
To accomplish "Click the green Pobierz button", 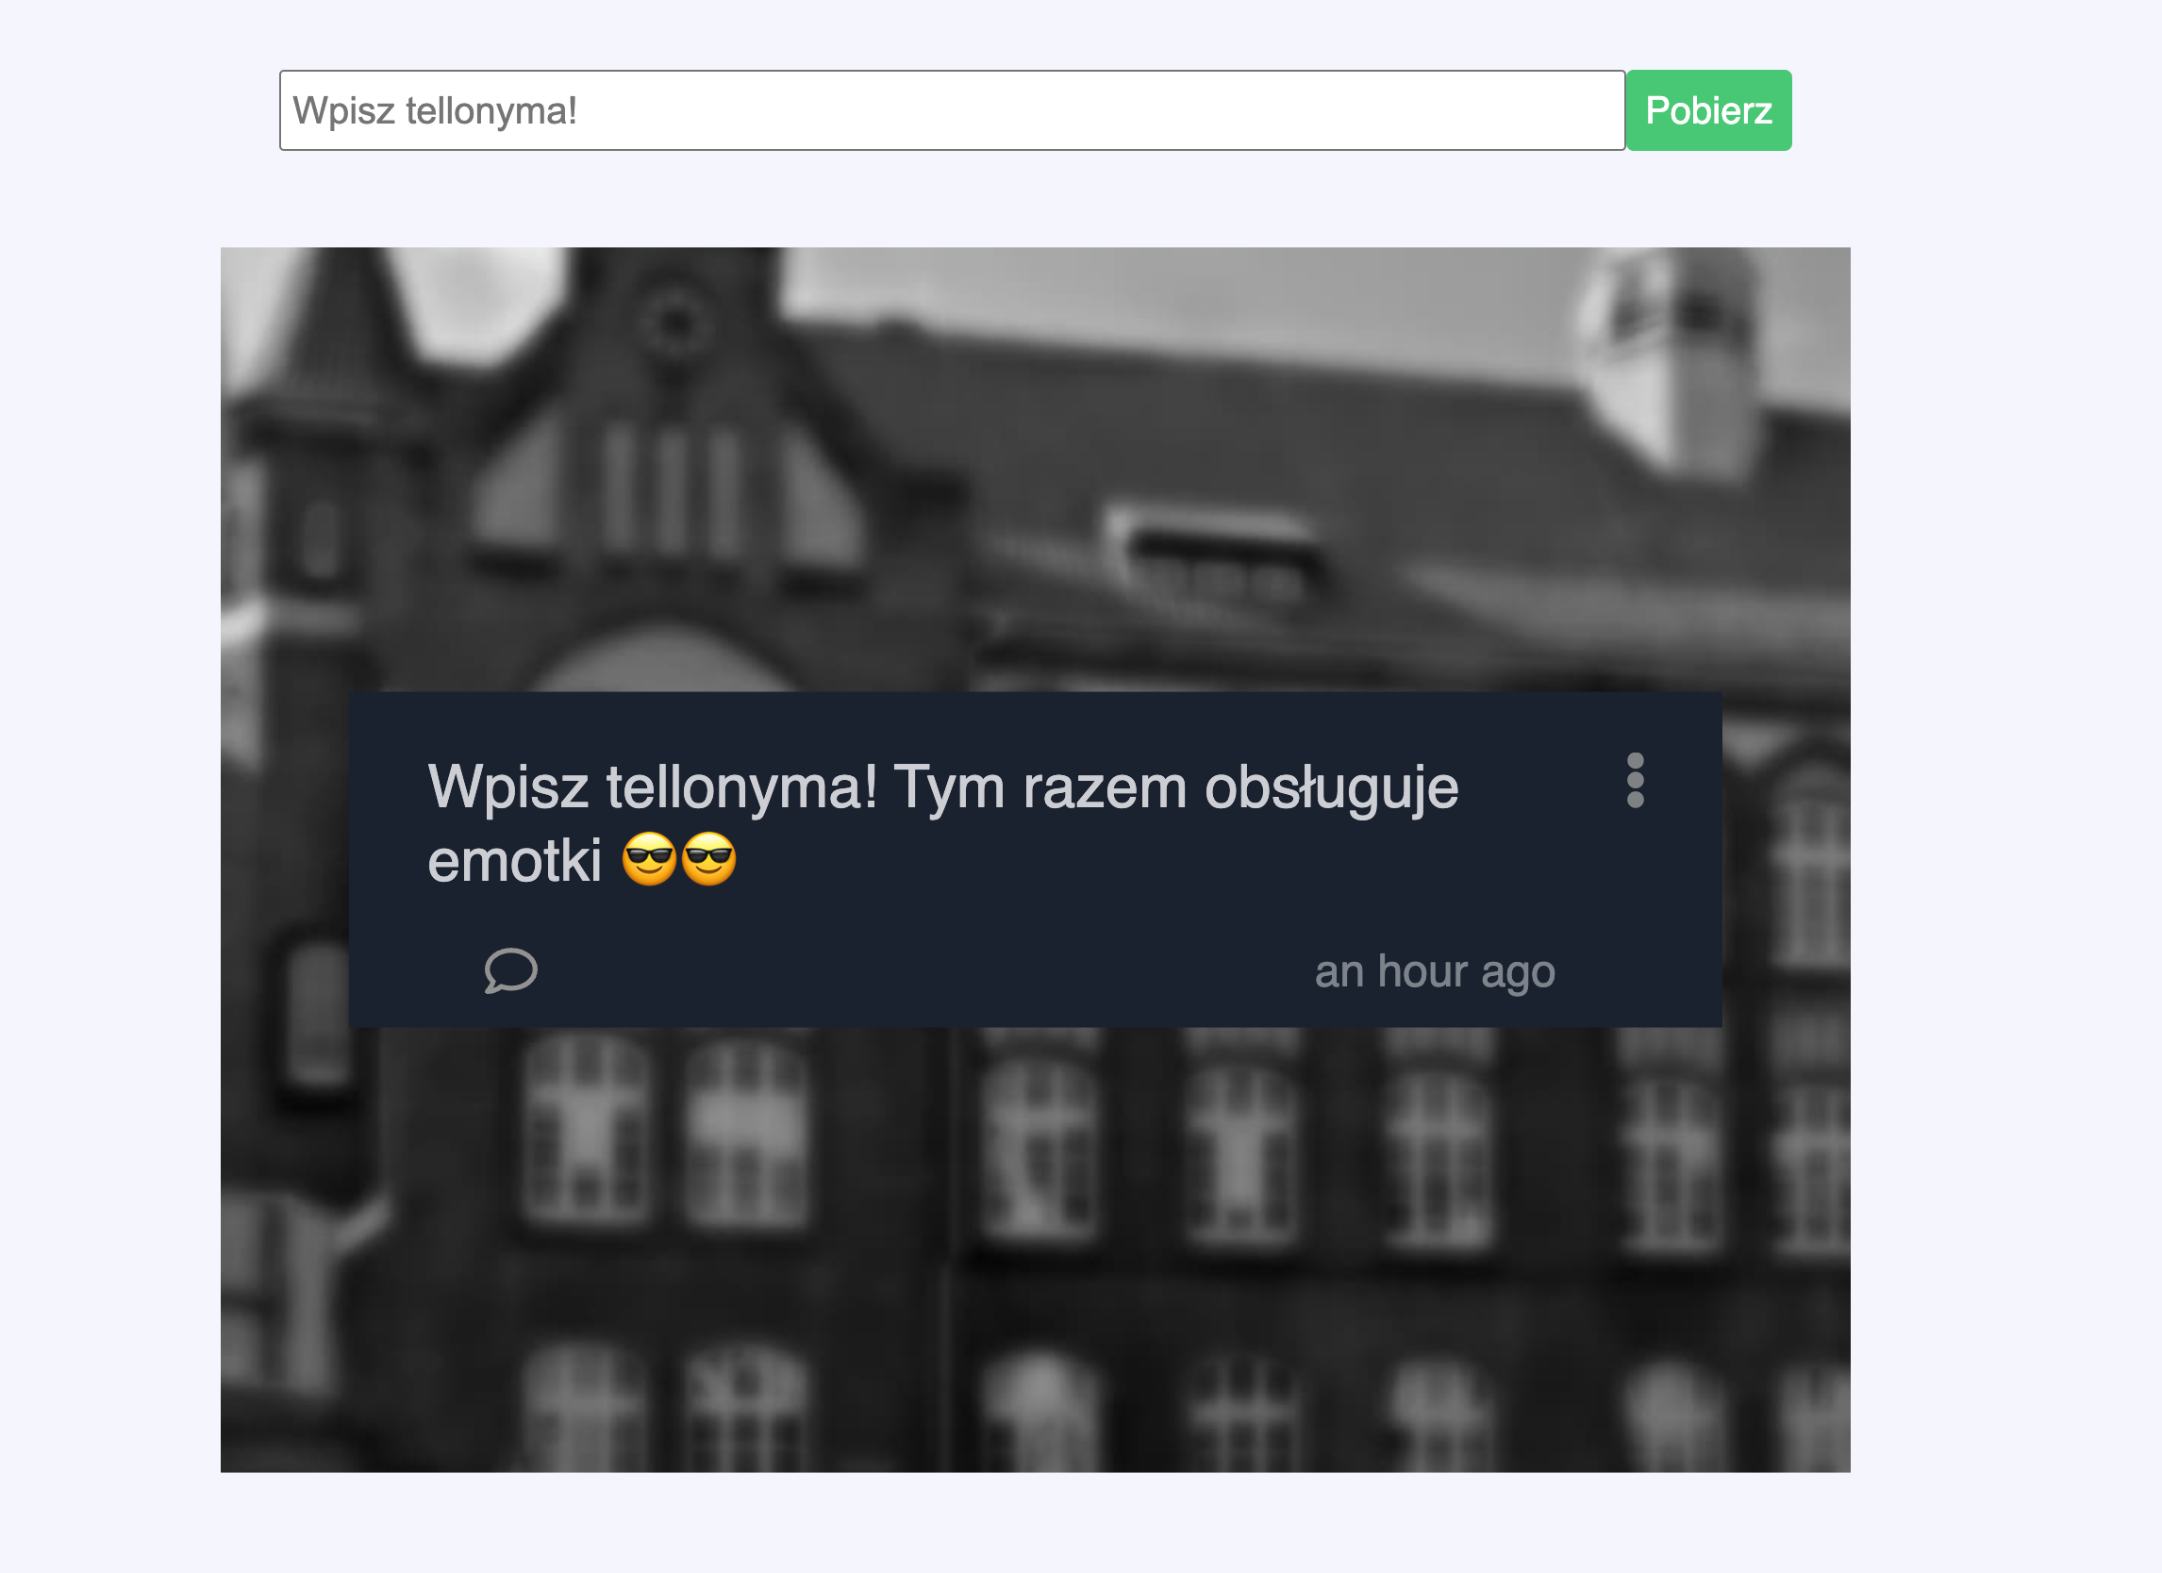I will coord(1708,110).
